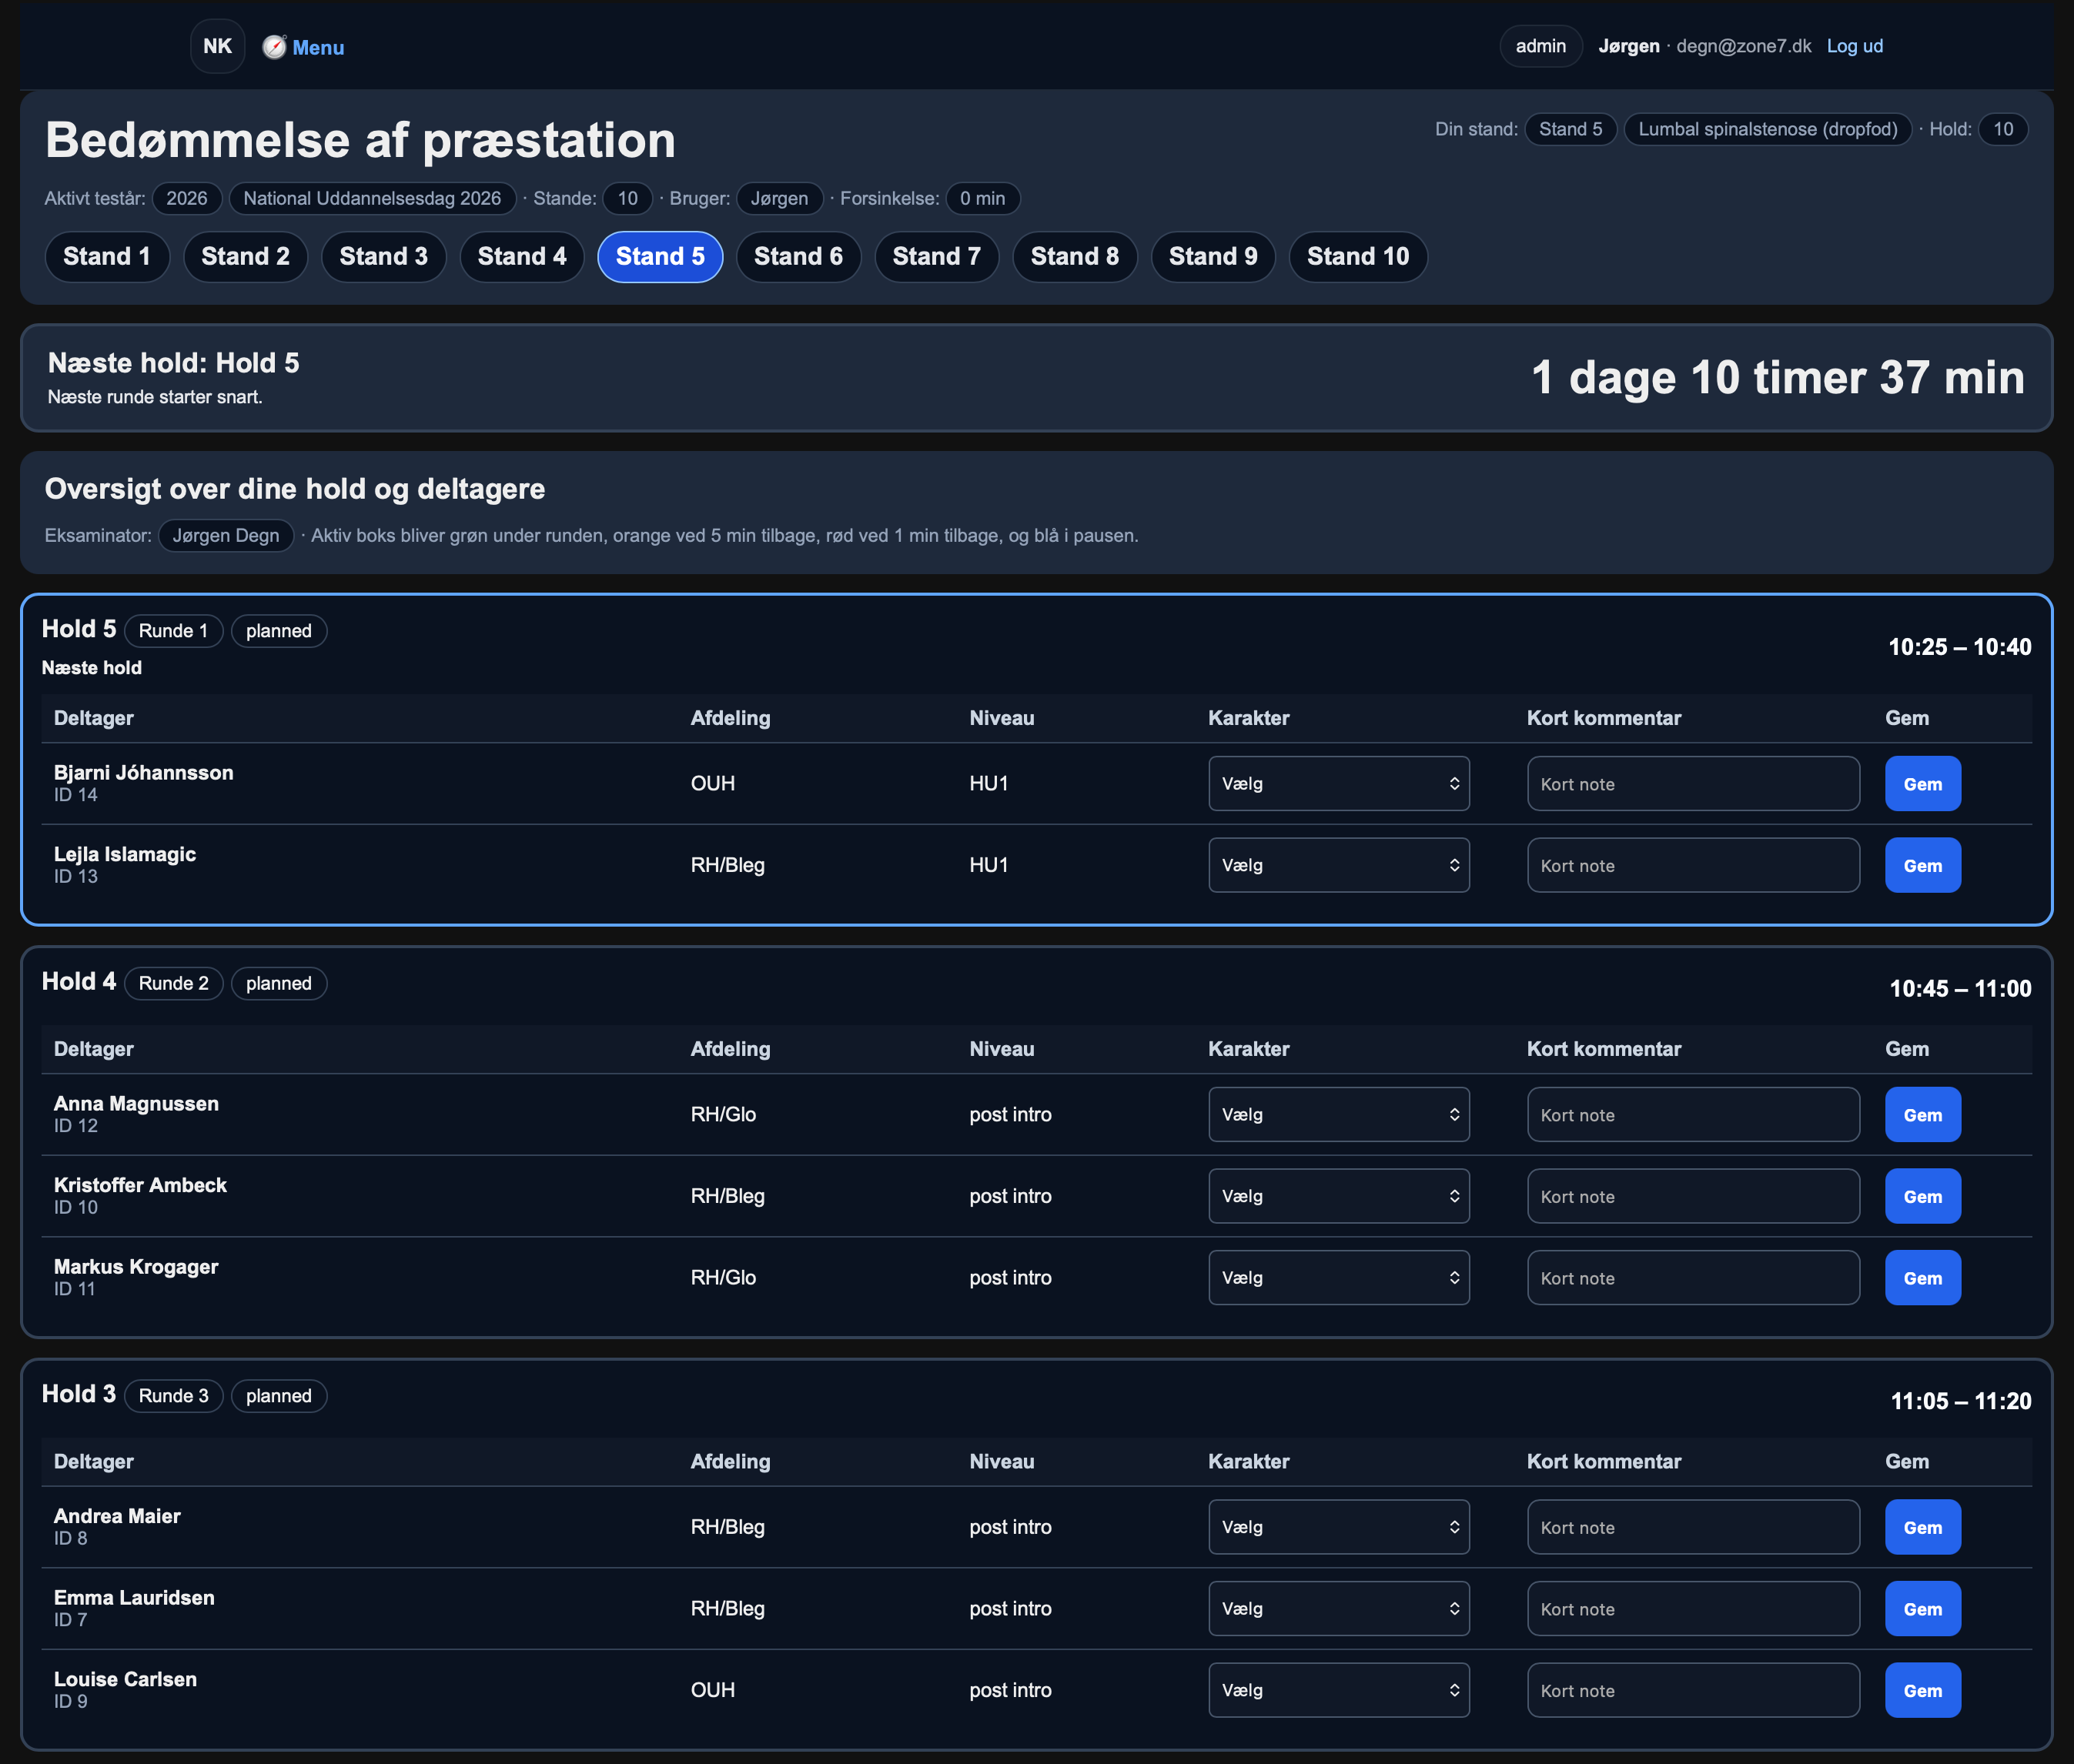Image resolution: width=2074 pixels, height=1764 pixels.
Task: Open Karakter dropdown for Louise Carlsen
Action: click(1339, 1690)
